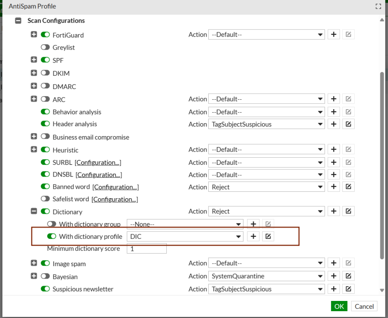Enable With dictionary group toggle
Screen dimensions: 388x318
pyautogui.click(x=52, y=224)
